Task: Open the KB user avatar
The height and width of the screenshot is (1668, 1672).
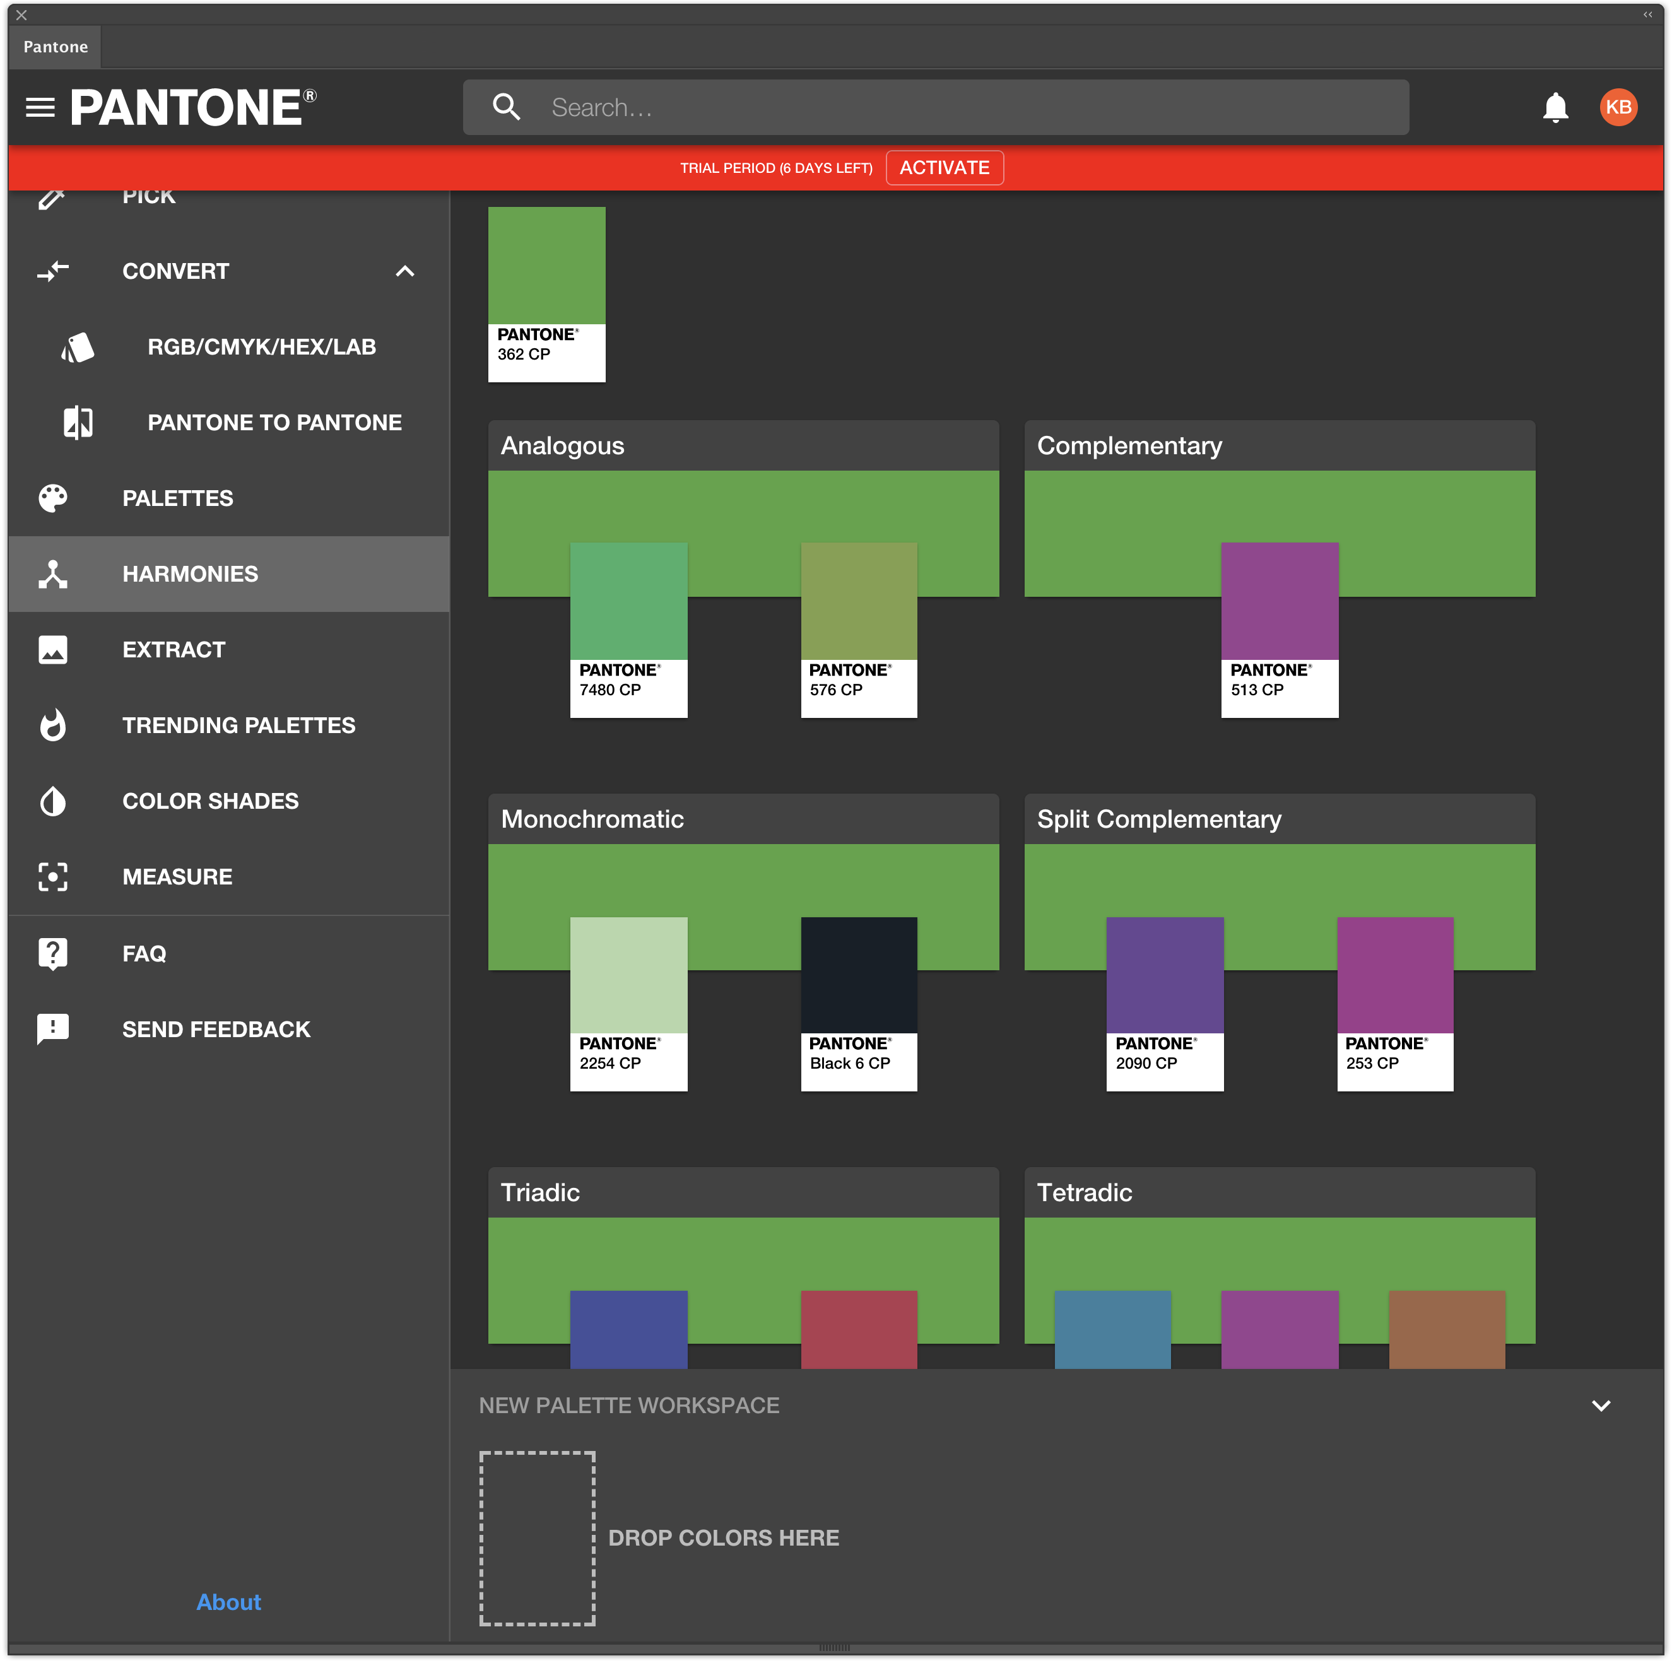Action: pyautogui.click(x=1618, y=107)
